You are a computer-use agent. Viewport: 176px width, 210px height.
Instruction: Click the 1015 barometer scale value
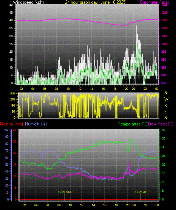[x=164, y=20]
